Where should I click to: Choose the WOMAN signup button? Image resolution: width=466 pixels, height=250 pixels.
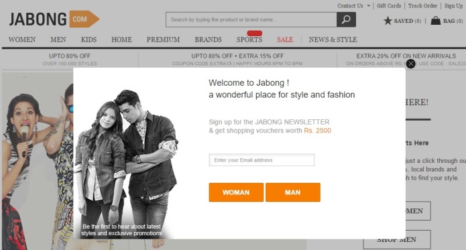coord(236,192)
